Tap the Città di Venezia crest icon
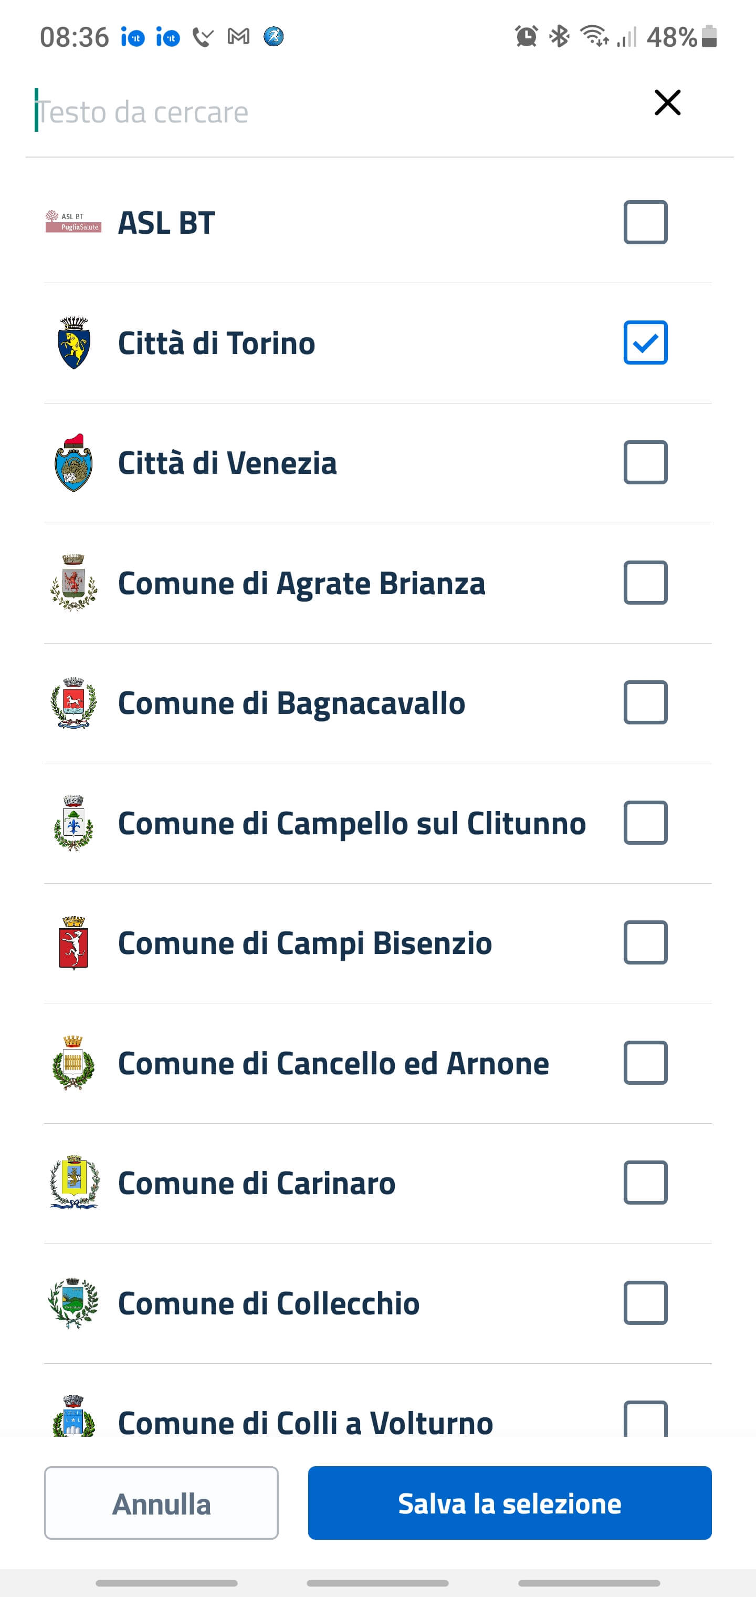The height and width of the screenshot is (1597, 756). point(73,463)
